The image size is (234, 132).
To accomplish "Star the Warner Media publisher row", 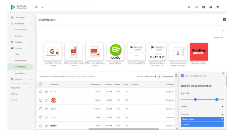I will pos(46,126).
